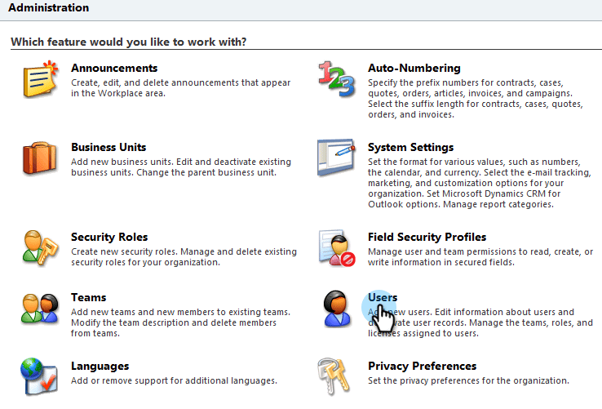
Task: Click 'Set the privacy preferences' description text
Action: [x=468, y=380]
